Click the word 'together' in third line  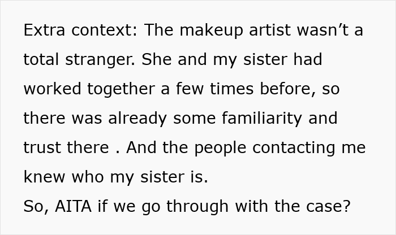(121, 89)
